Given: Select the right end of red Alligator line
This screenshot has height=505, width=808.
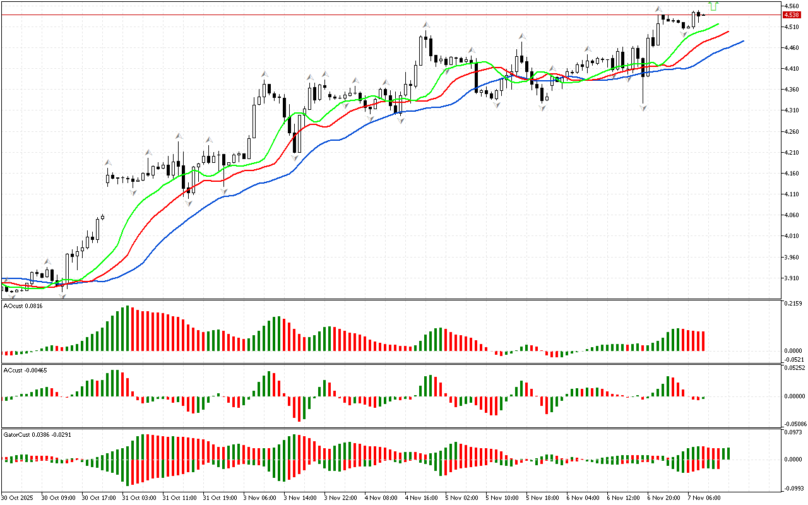Looking at the screenshot, I should (728, 31).
